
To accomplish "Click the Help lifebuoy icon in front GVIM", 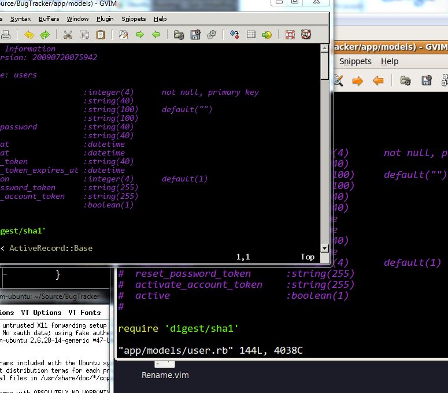I will (290, 35).
